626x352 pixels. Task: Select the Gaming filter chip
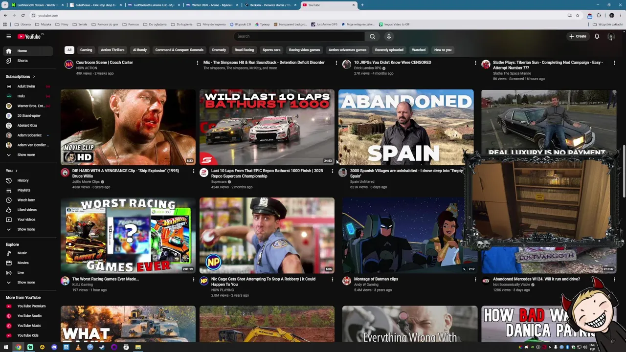[x=86, y=50]
